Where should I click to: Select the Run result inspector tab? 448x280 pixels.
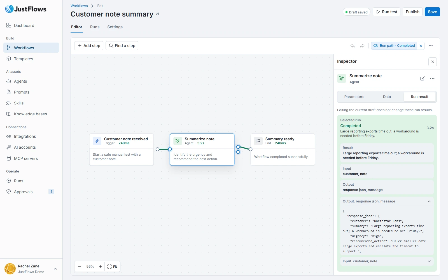click(419, 97)
